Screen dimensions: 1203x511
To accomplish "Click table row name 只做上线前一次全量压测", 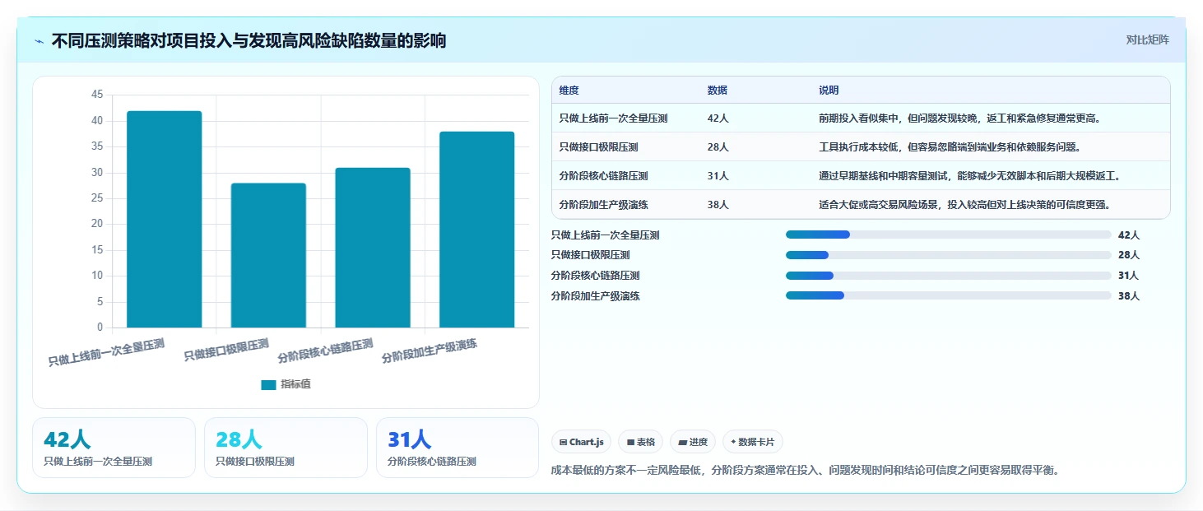I will point(613,118).
